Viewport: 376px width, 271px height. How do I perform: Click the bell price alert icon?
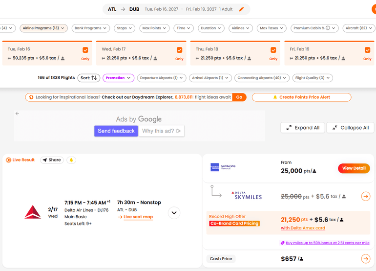click(x=71, y=160)
